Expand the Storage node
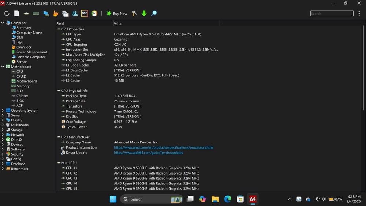Viewport: 366px width, 206px height. click(3, 130)
